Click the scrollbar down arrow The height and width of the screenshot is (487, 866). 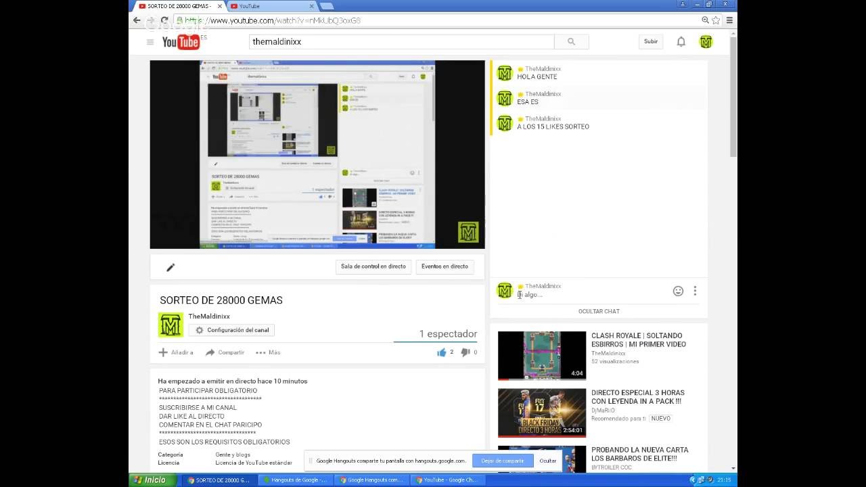tap(733, 468)
